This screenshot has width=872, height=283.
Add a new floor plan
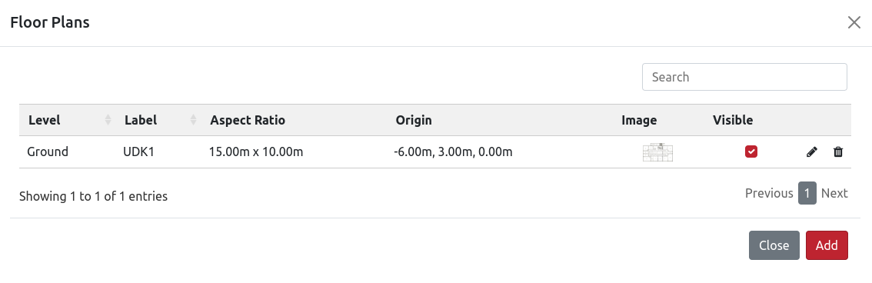coord(827,245)
